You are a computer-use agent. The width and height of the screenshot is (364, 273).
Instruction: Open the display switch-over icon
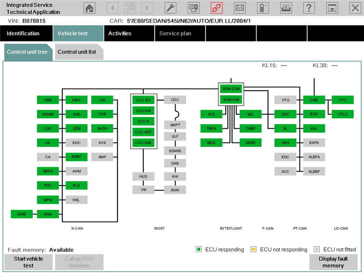tap(194, 8)
